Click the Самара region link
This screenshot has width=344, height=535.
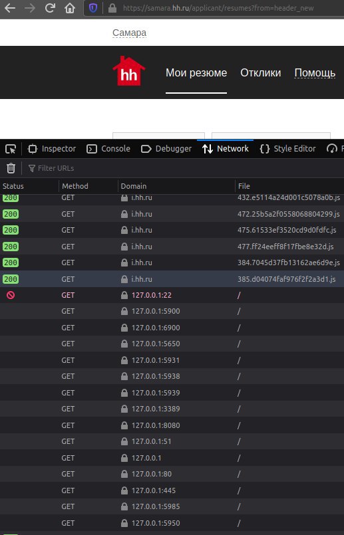point(130,33)
